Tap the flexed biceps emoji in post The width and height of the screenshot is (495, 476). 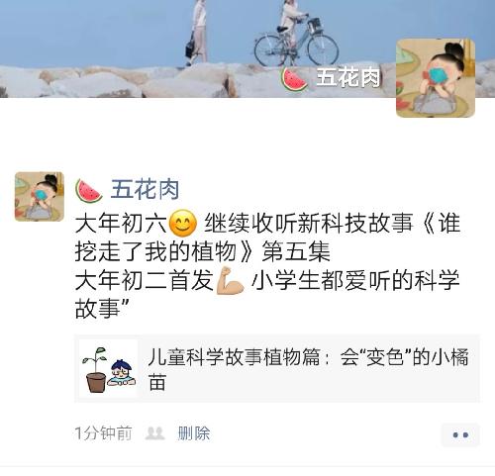pyautogui.click(x=230, y=280)
